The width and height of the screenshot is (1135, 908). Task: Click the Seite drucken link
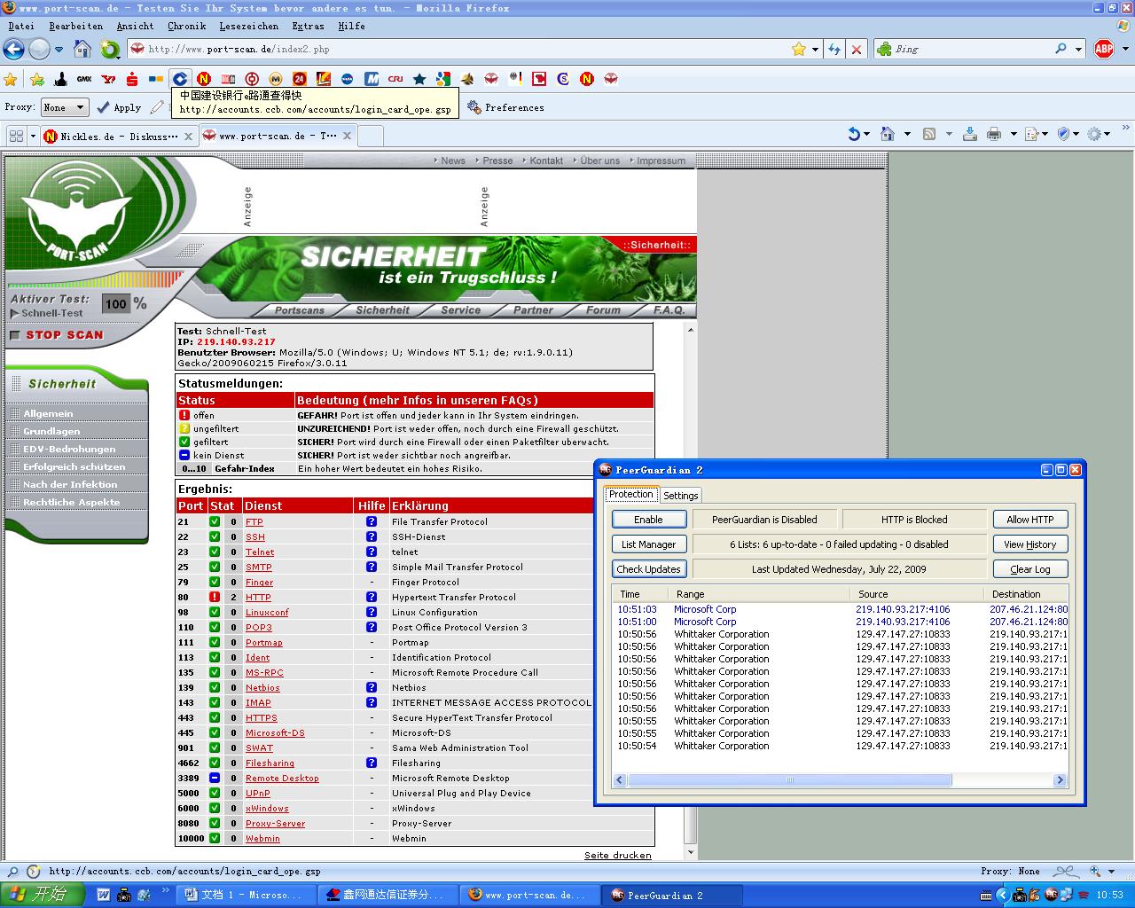point(617,856)
